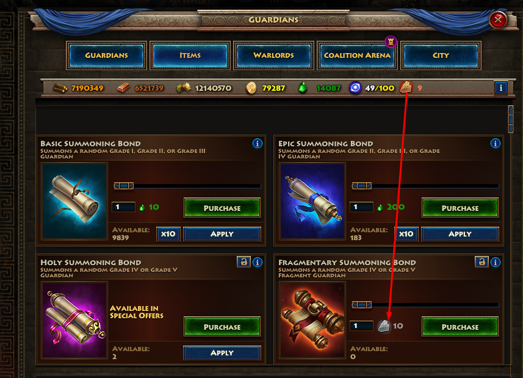Screen dimensions: 523x378
Task: Purchase the Epic Summoning Bond
Action: [460, 208]
